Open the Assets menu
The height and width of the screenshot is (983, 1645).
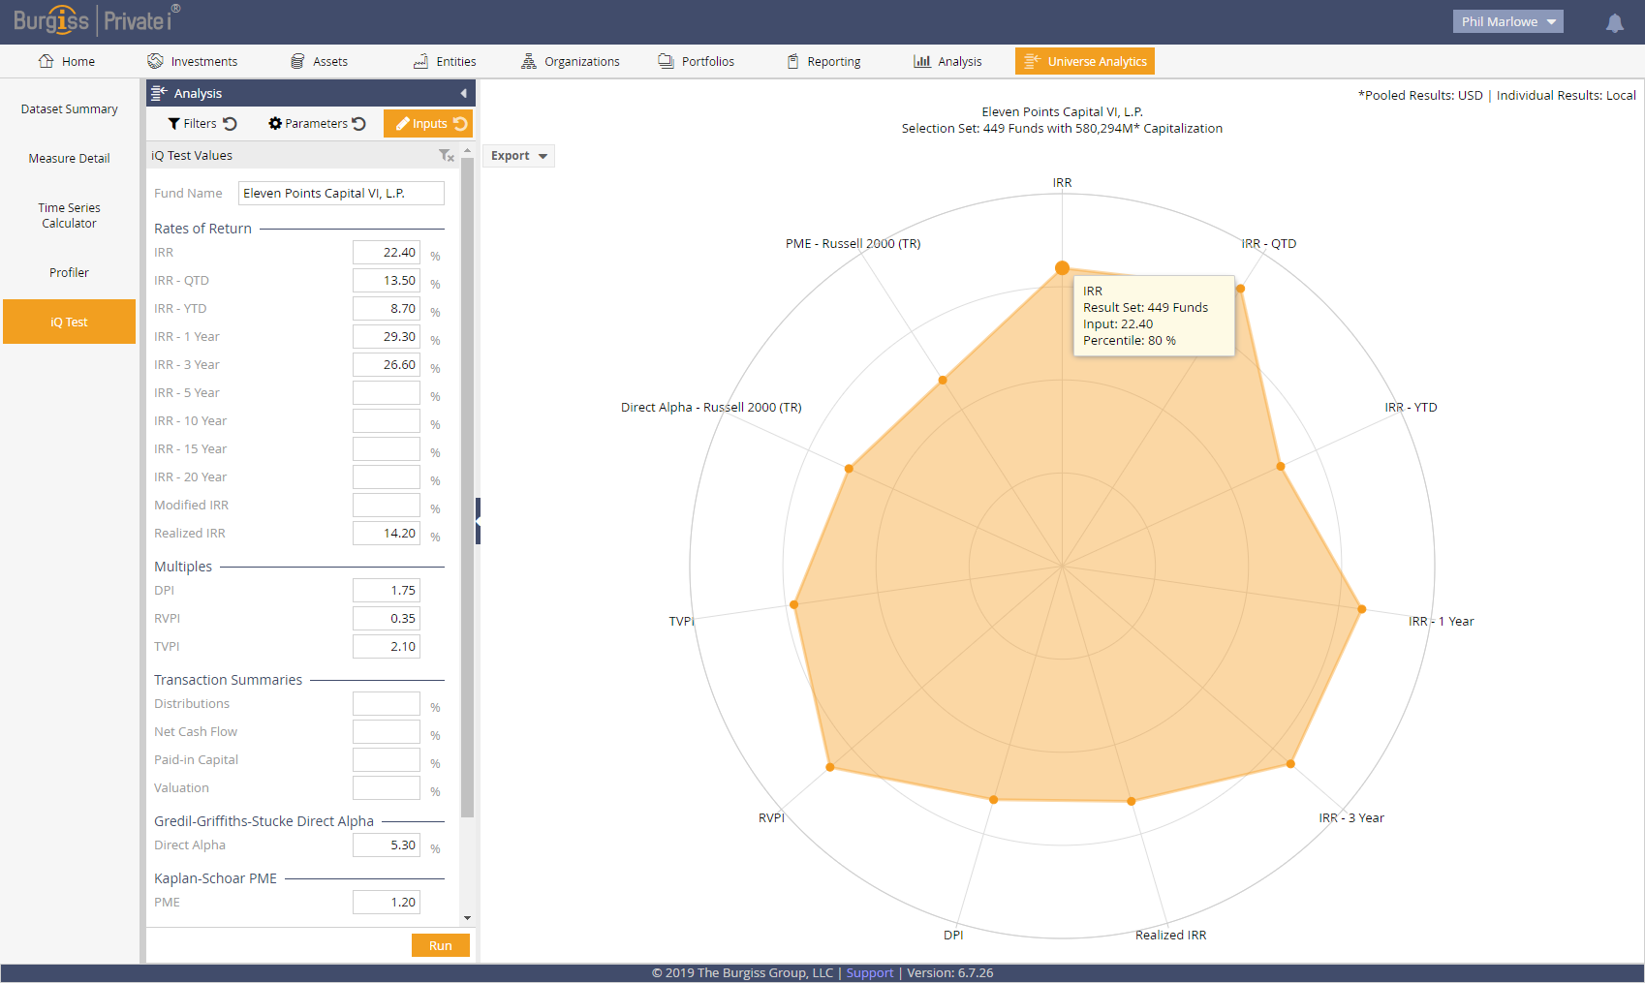tap(320, 61)
